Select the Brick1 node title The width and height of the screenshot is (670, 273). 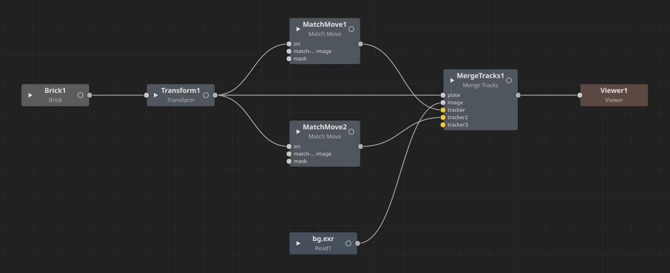pos(55,91)
